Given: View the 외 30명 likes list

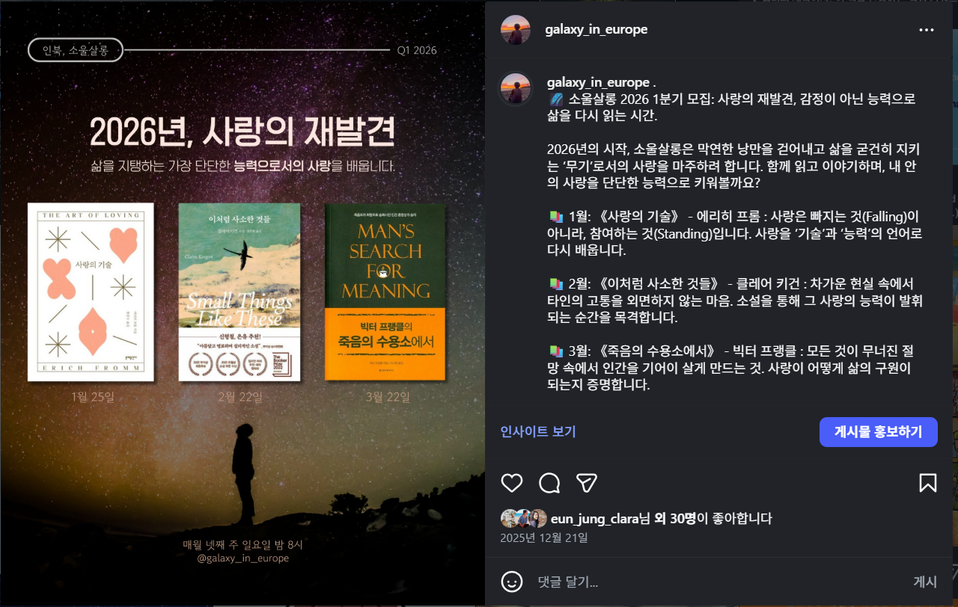Looking at the screenshot, I should pyautogui.click(x=676, y=518).
